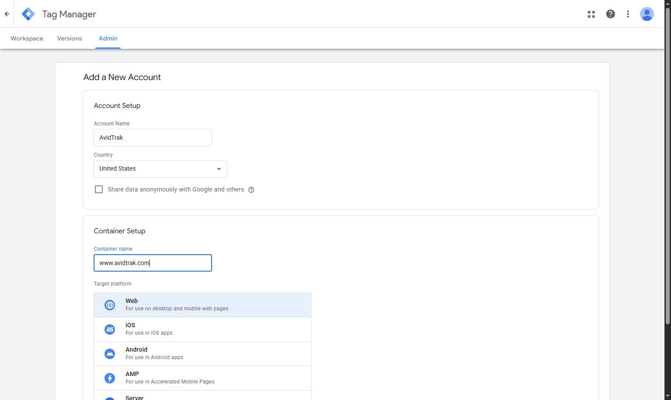
Task: Click the Add a New Account heading
Action: (x=122, y=77)
